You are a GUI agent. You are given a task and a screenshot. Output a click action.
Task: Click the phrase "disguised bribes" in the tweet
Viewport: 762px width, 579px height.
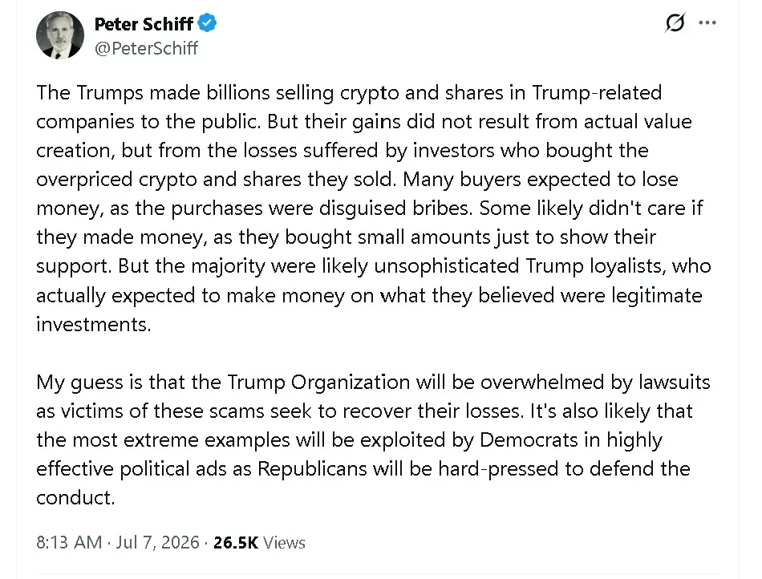coord(395,208)
